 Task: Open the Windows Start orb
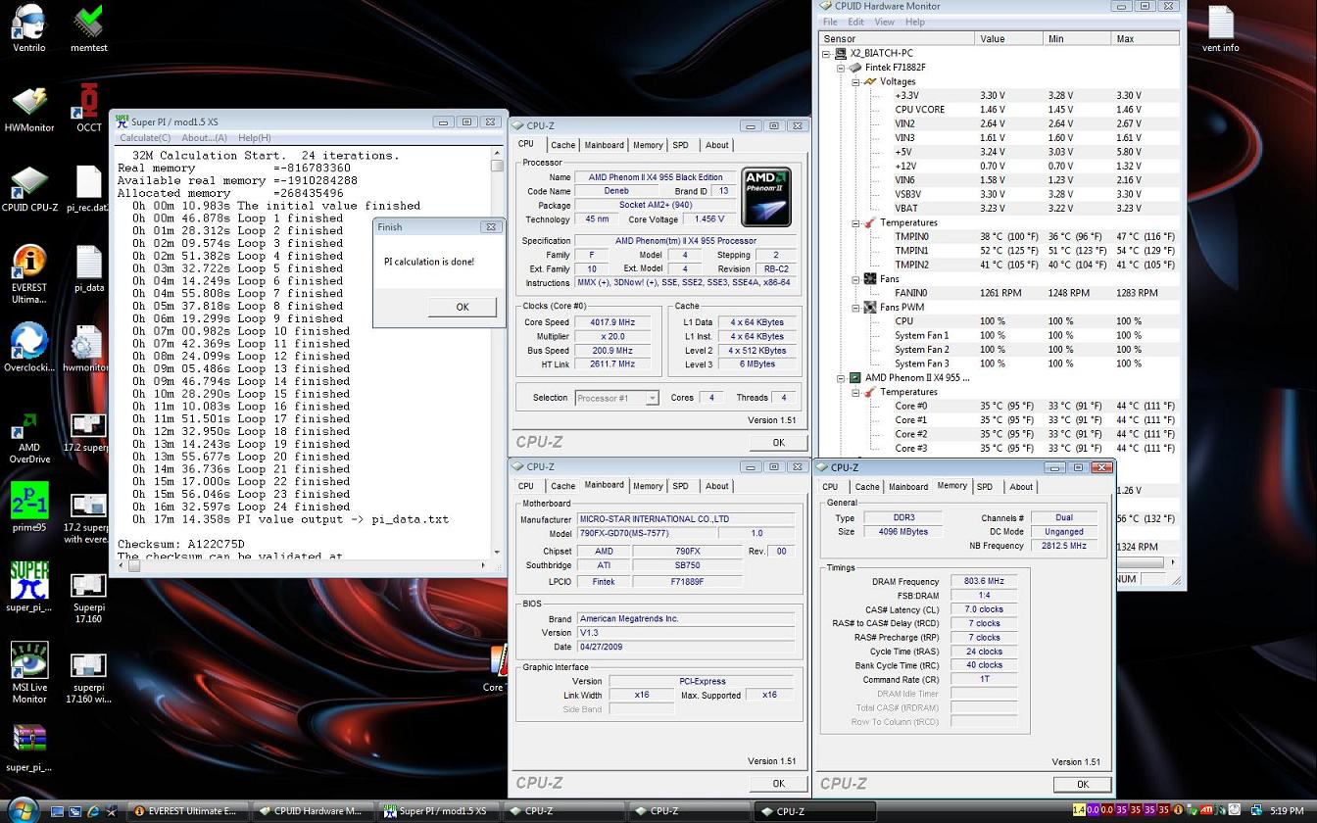click(22, 810)
